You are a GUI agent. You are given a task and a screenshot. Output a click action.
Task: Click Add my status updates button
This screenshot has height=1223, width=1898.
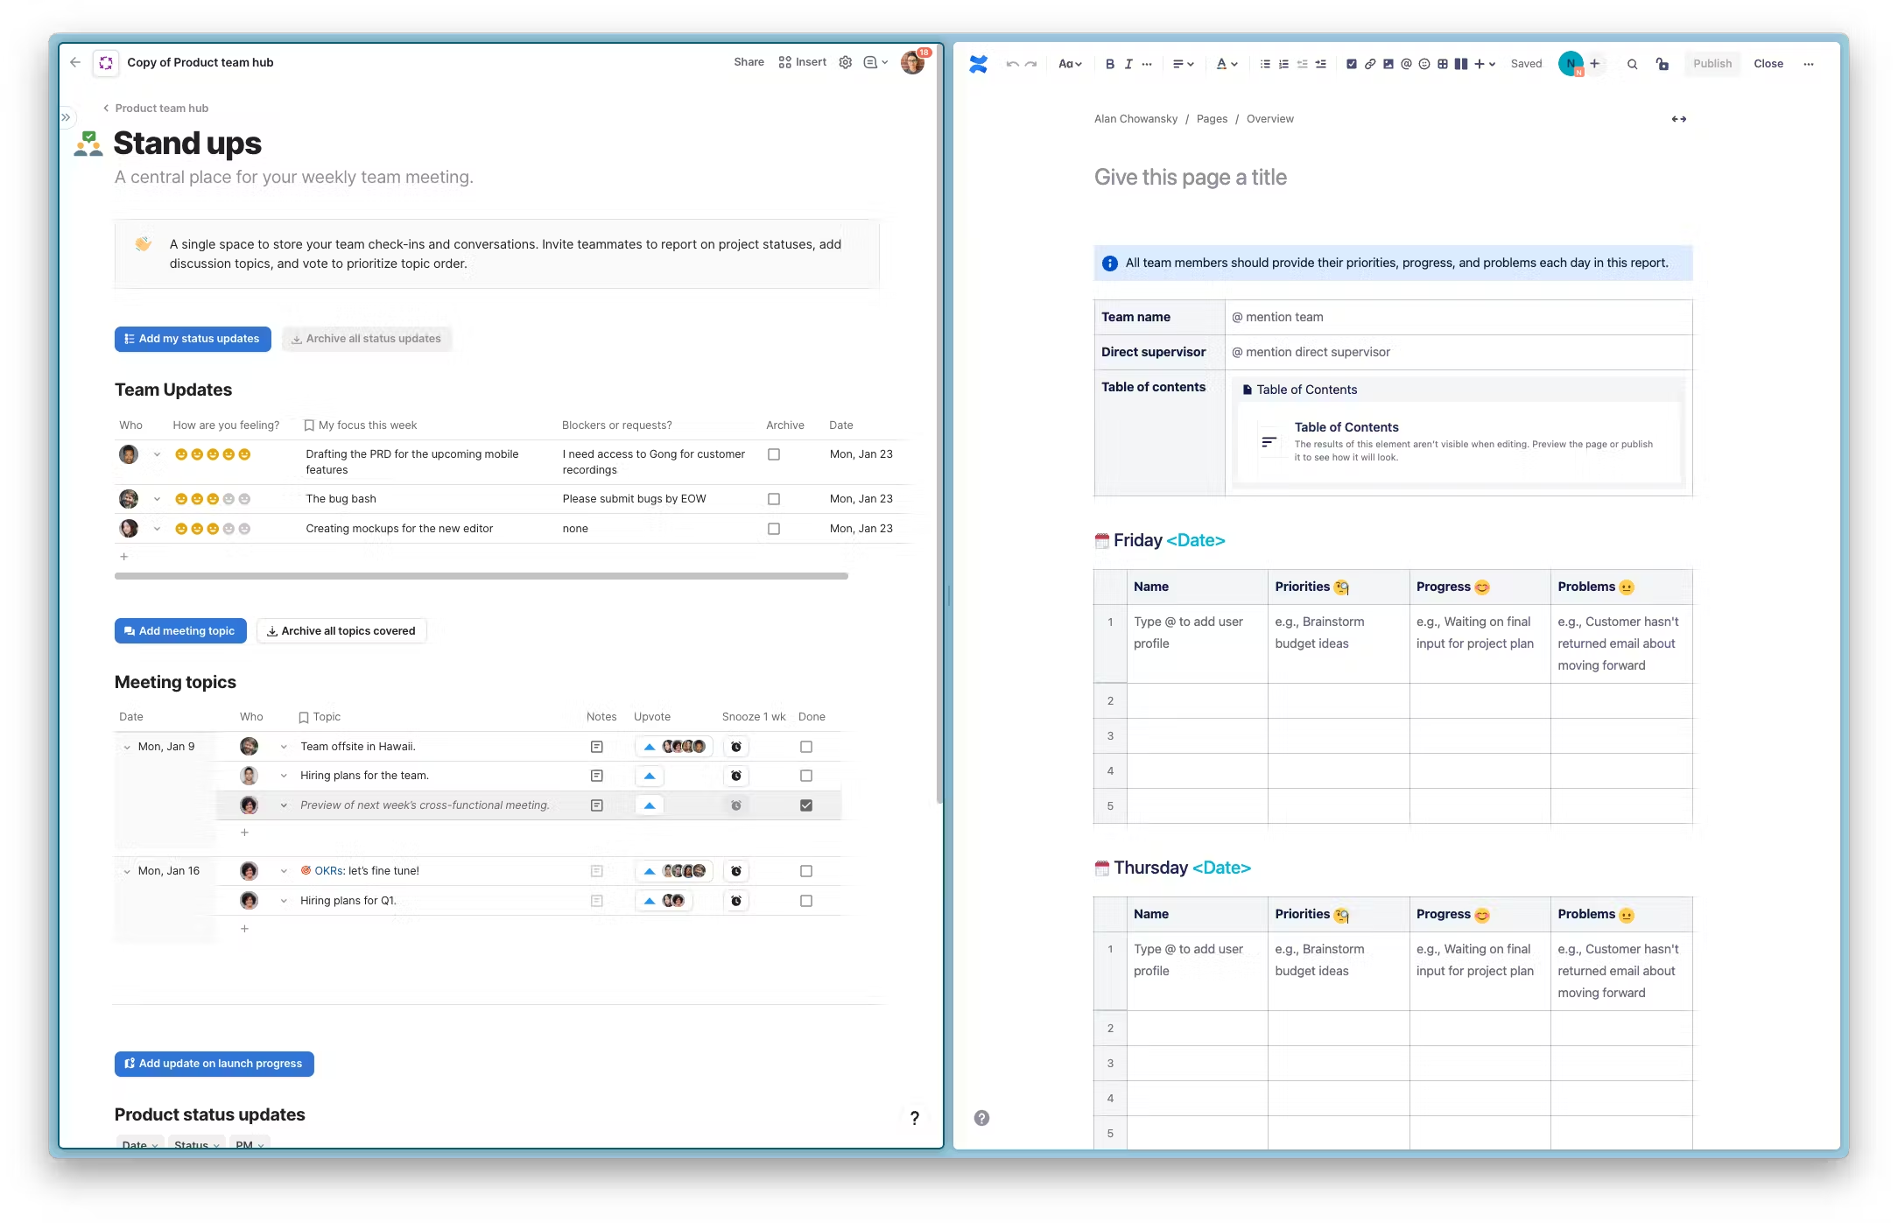(x=193, y=339)
